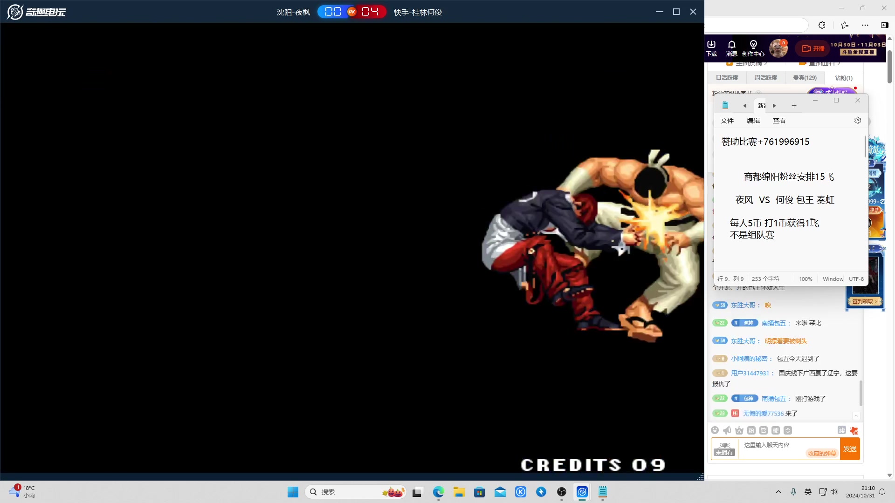Screen dimensions: 895x503
Task: Click the megaphone announcement icon in chat toolbar
Action: pyautogui.click(x=727, y=430)
